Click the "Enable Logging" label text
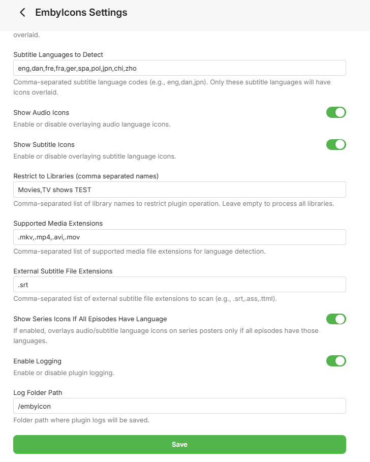This screenshot has width=370, height=462. point(37,361)
